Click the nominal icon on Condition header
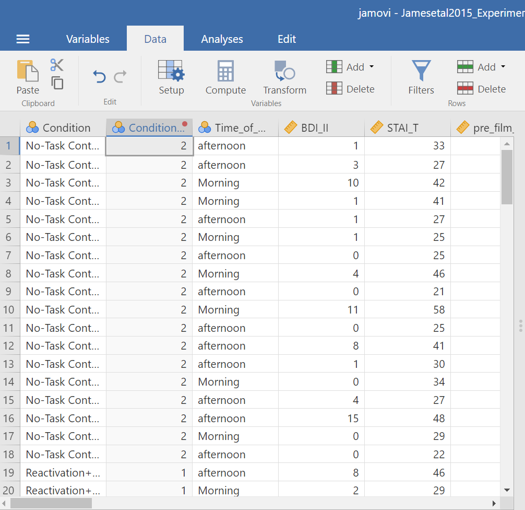The width and height of the screenshot is (525, 510). (32, 128)
